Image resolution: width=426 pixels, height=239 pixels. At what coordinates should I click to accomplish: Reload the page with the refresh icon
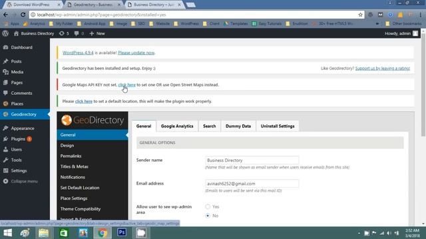coord(23,15)
